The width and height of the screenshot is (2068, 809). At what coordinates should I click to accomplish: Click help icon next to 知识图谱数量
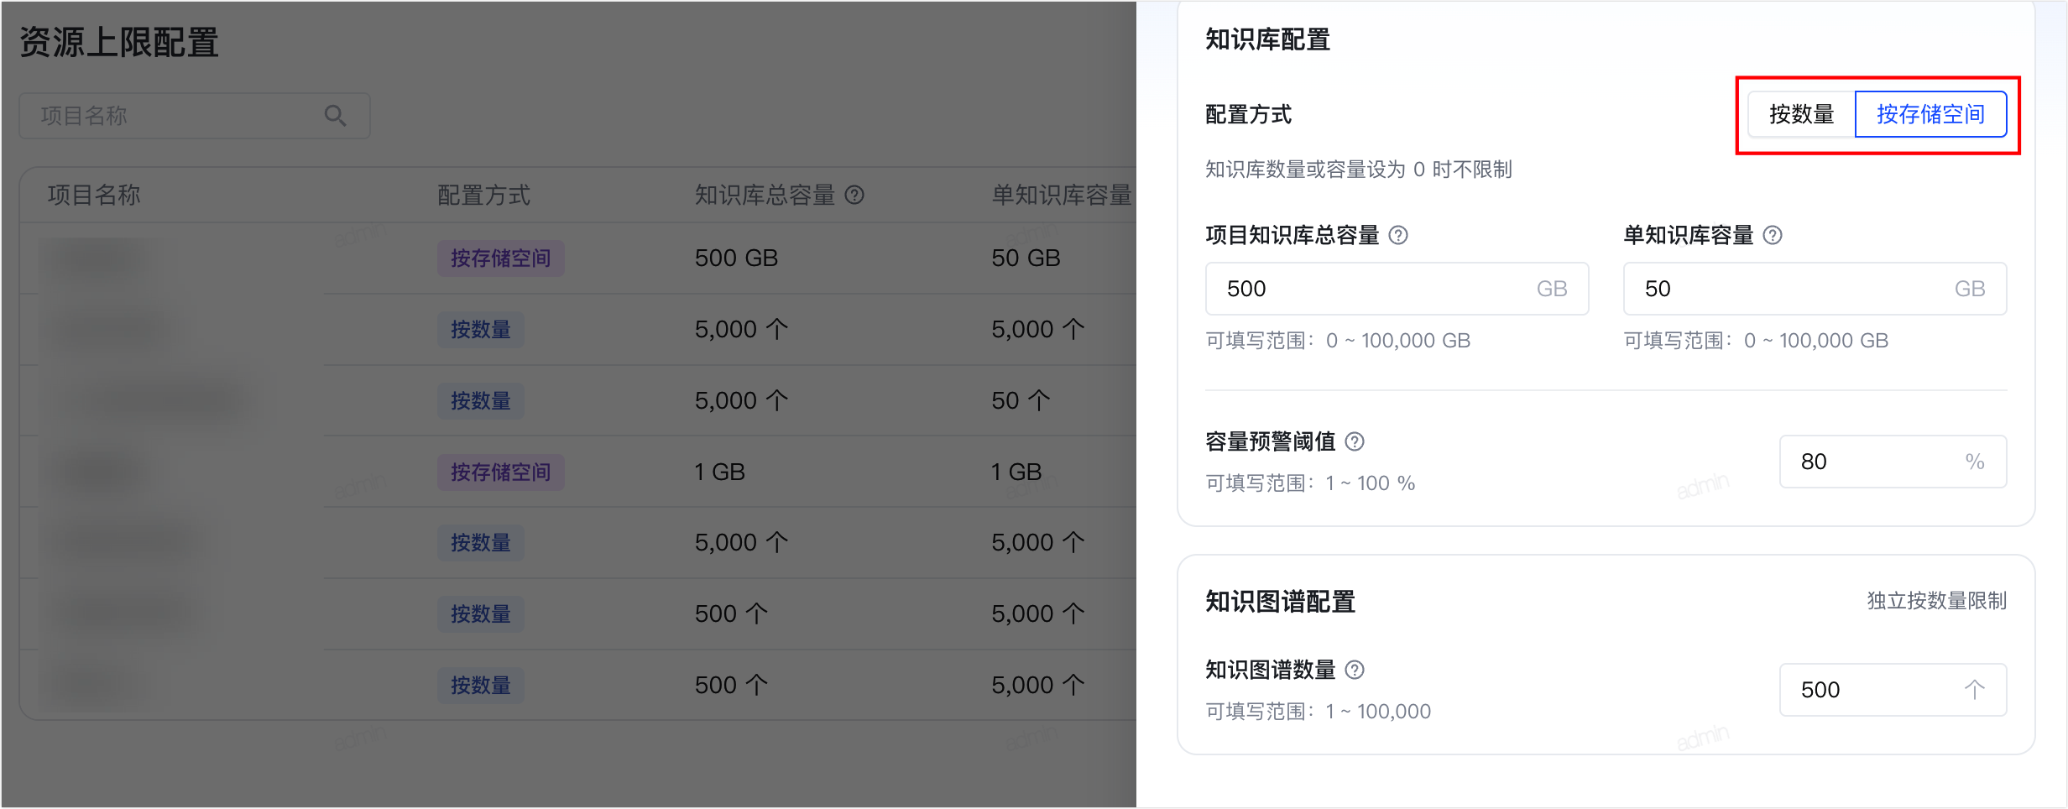pyautogui.click(x=1355, y=670)
